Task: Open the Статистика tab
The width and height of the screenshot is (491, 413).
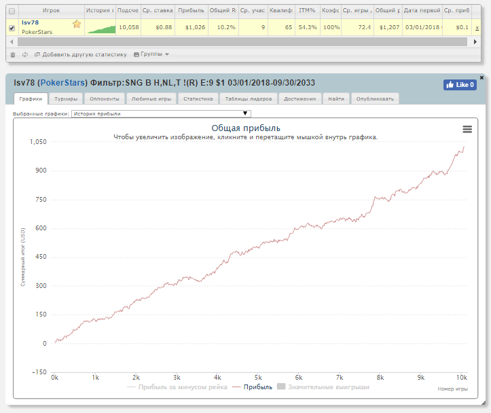Action: [x=198, y=98]
